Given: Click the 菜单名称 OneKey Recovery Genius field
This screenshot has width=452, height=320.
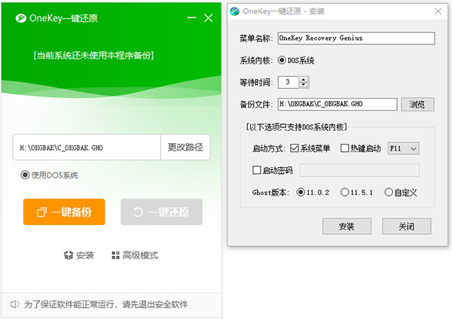Looking at the screenshot, I should [x=356, y=38].
